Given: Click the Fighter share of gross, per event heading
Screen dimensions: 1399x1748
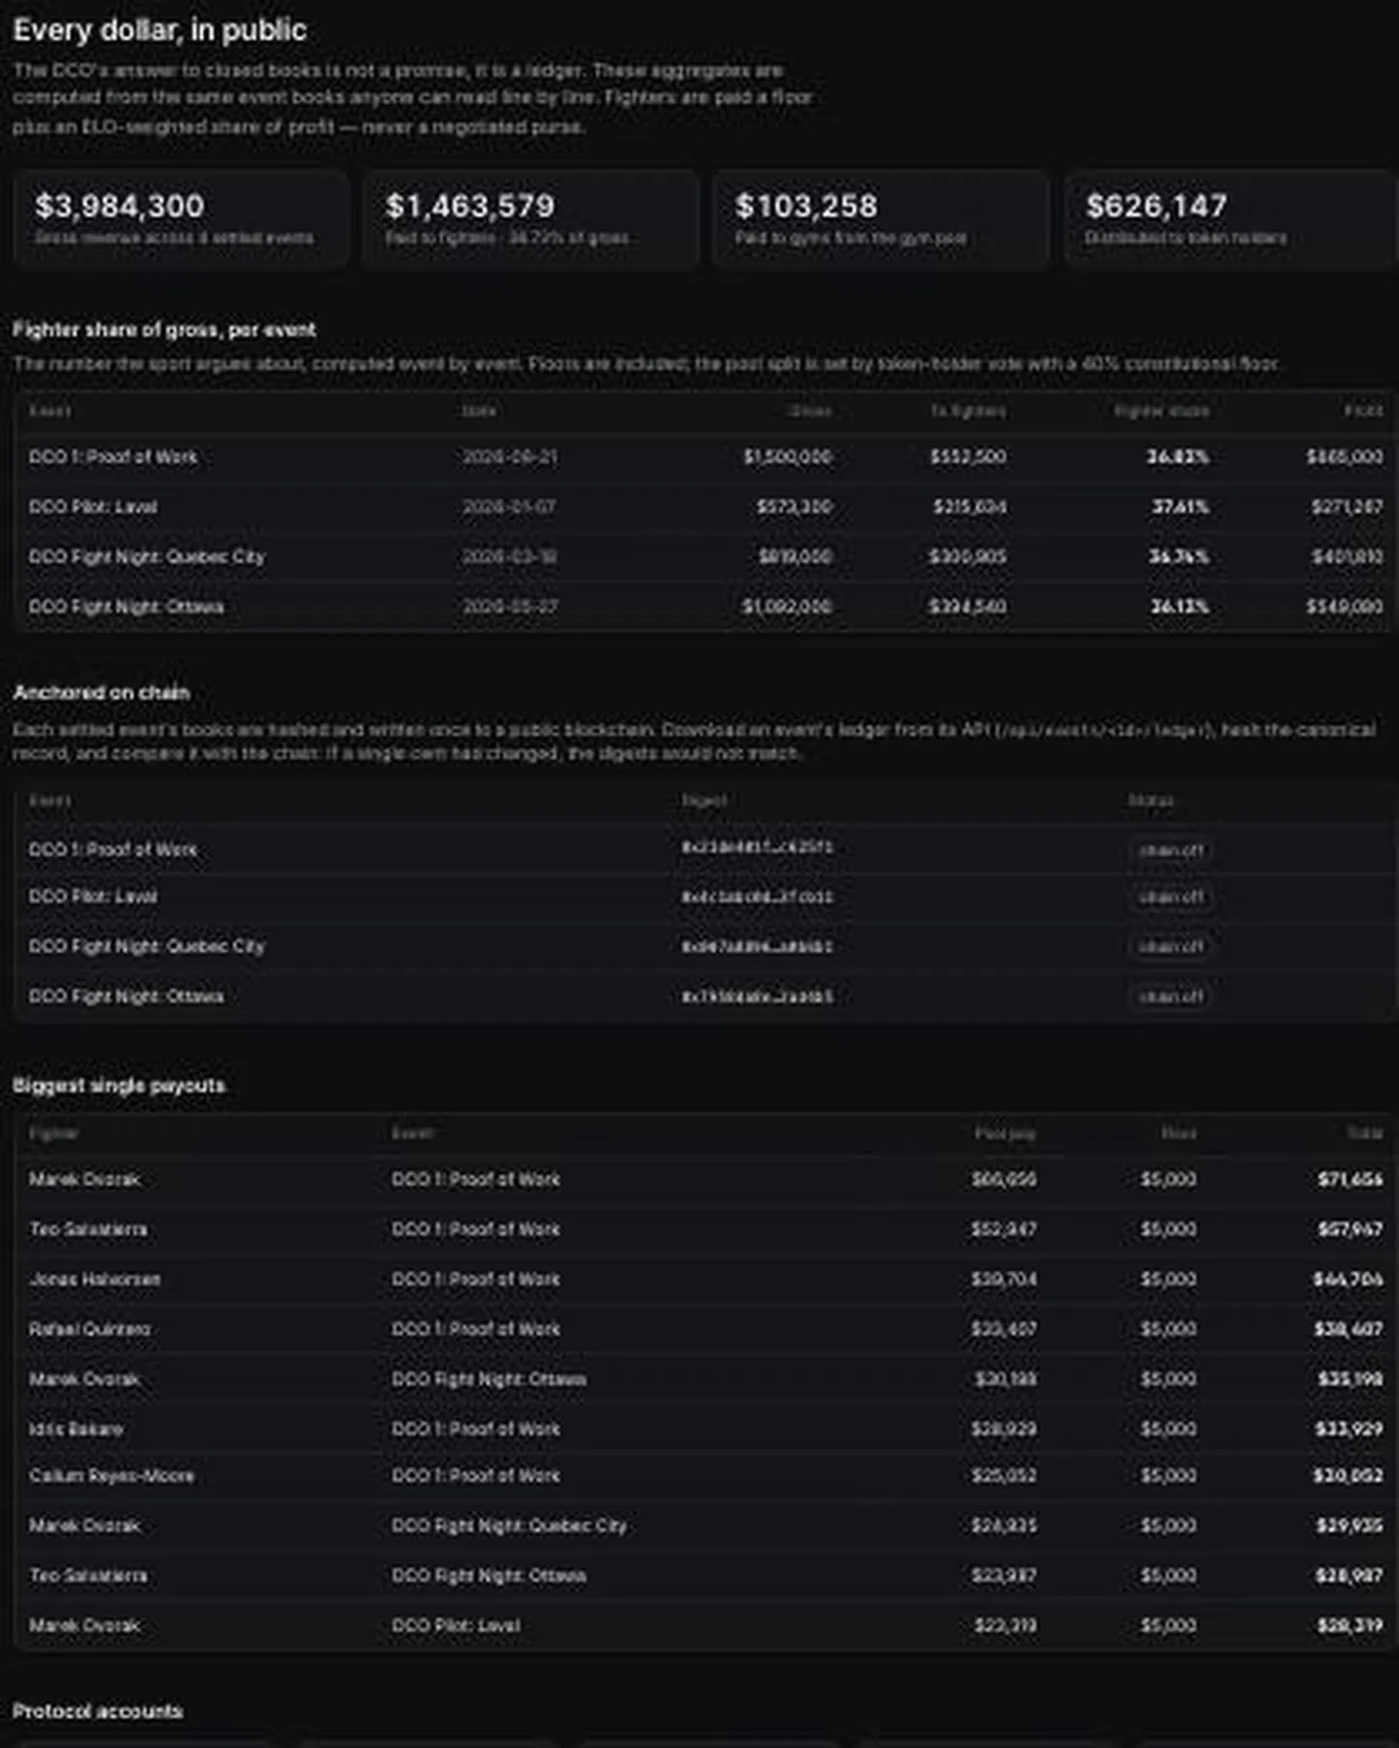Looking at the screenshot, I should (164, 330).
